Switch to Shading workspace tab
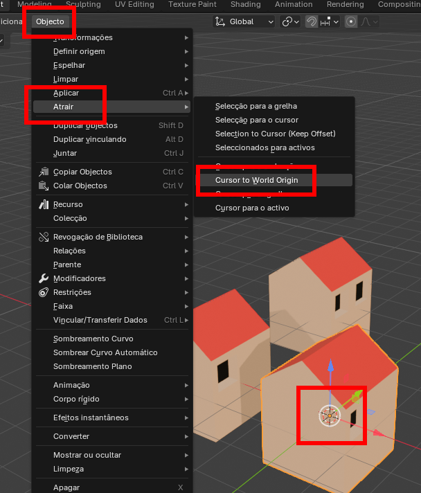The width and height of the screenshot is (421, 493). 246,4
